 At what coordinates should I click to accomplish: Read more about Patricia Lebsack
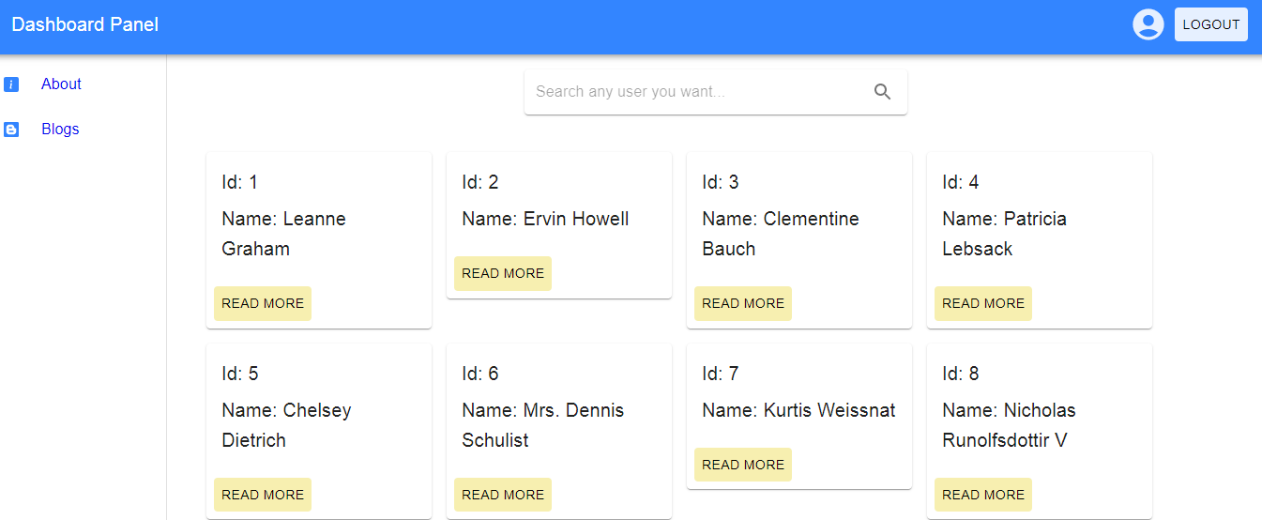tap(983, 303)
